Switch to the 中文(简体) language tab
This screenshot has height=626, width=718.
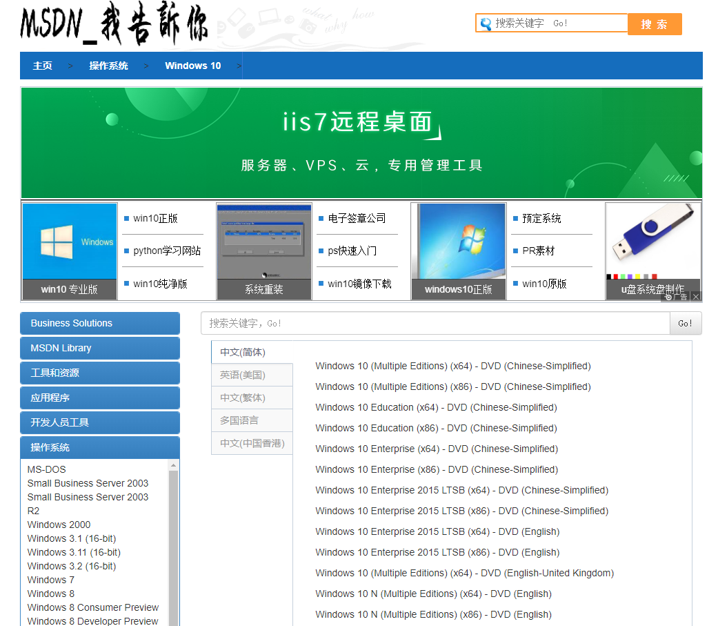[252, 352]
